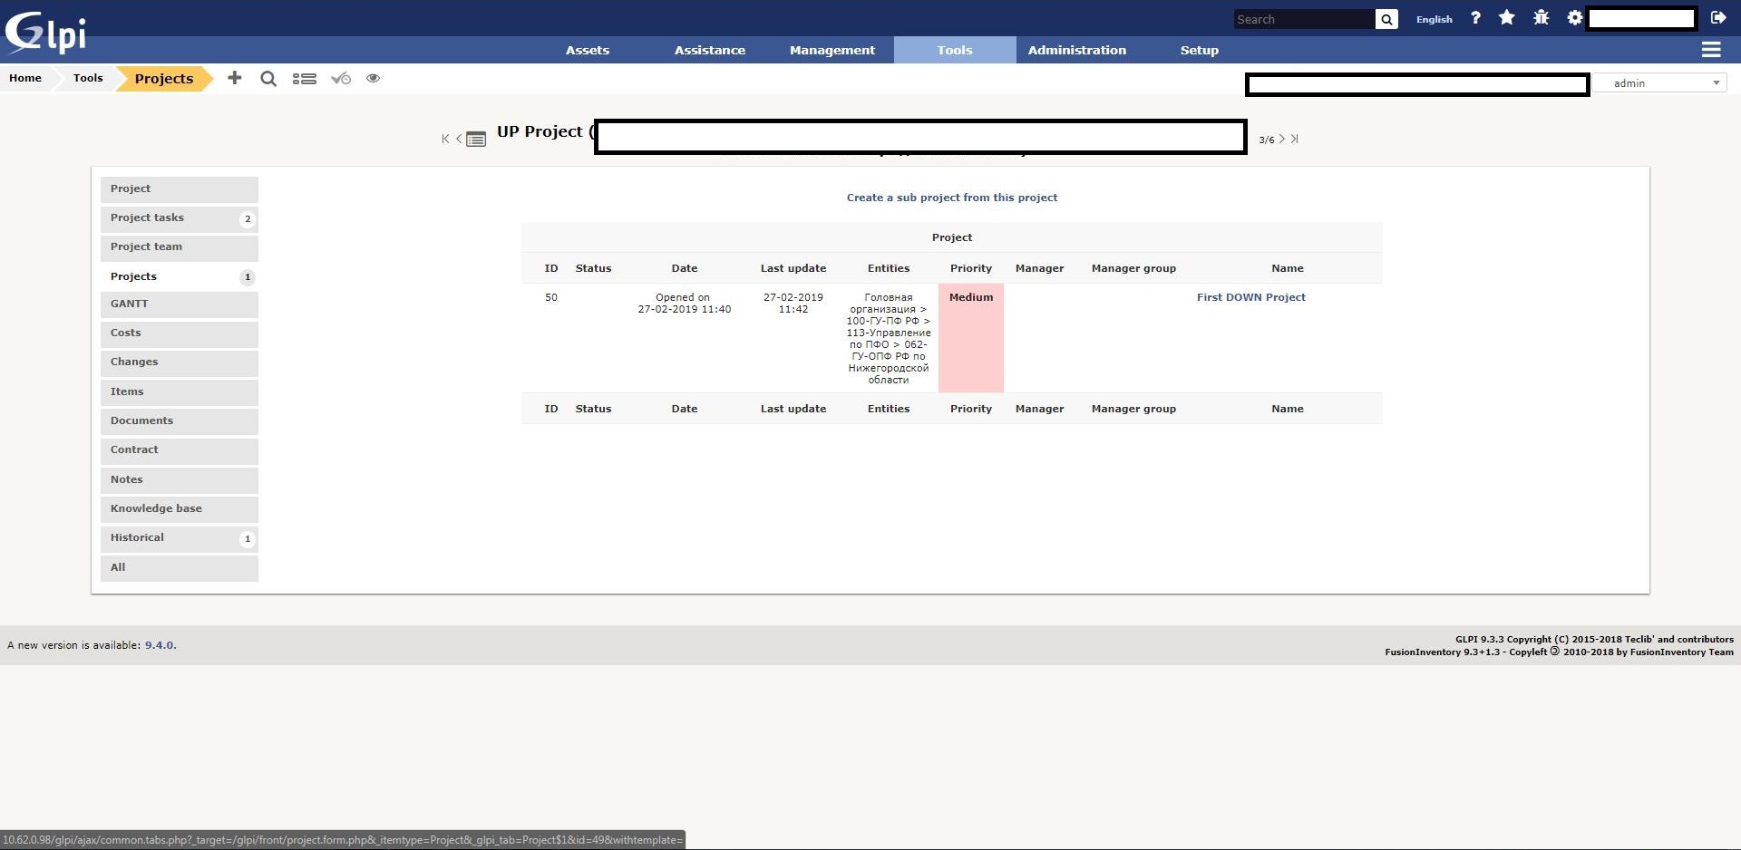Open saved searches star icon
This screenshot has height=850, width=1741.
pos(1506,17)
